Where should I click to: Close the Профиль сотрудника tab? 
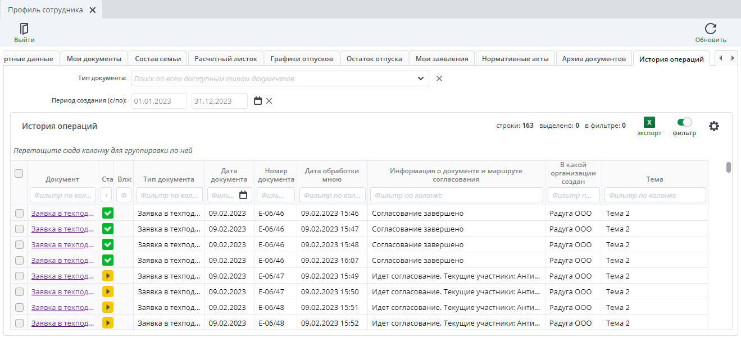[x=93, y=10]
